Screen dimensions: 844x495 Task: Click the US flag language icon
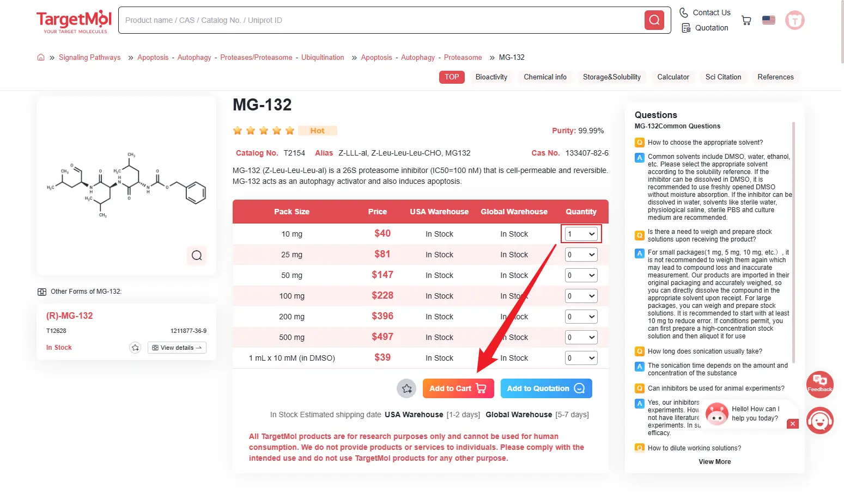point(768,20)
